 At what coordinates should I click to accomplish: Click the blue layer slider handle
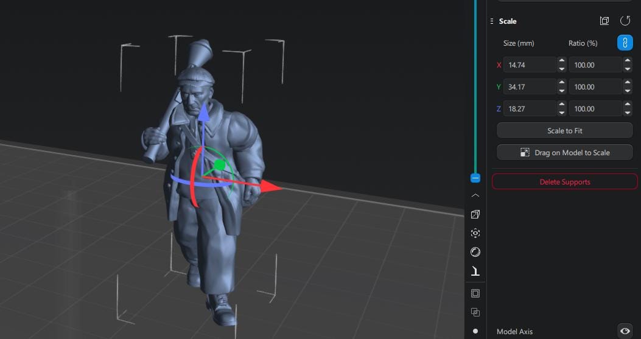475,178
